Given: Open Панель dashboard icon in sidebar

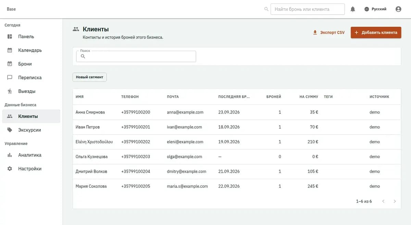Looking at the screenshot, I should pyautogui.click(x=10, y=37).
